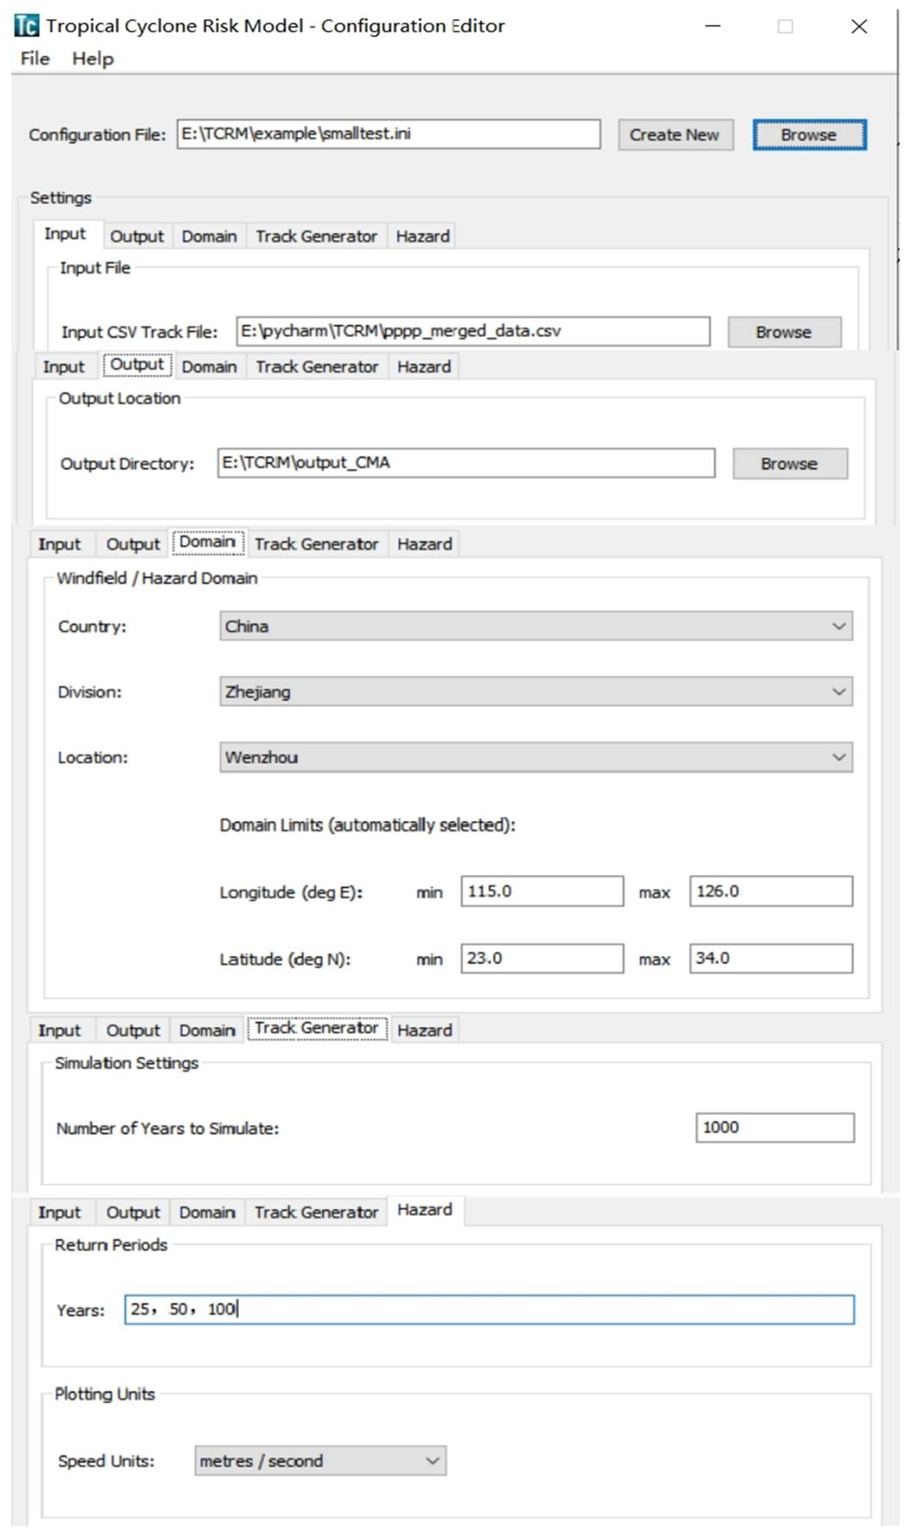Browse for the input CSV track file
This screenshot has height=1537, width=911.
pos(785,332)
